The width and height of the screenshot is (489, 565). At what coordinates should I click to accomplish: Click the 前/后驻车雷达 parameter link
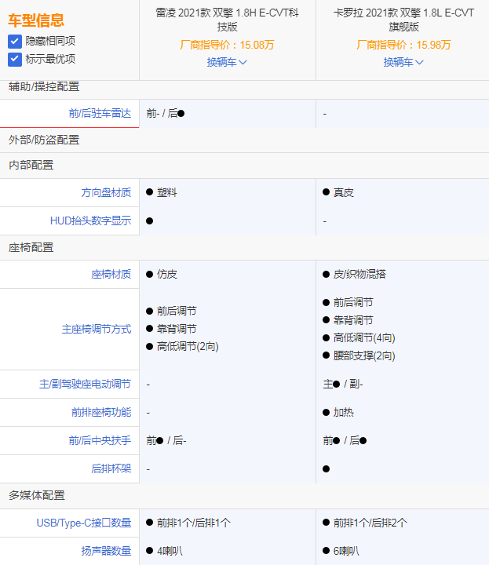[100, 114]
